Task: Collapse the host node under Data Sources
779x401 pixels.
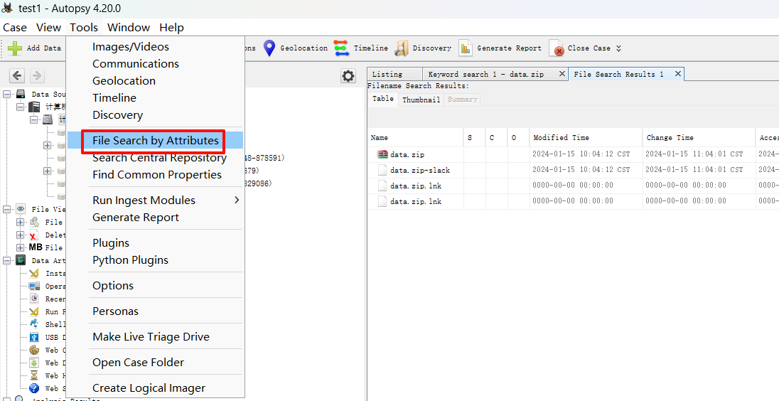Action: (x=21, y=107)
